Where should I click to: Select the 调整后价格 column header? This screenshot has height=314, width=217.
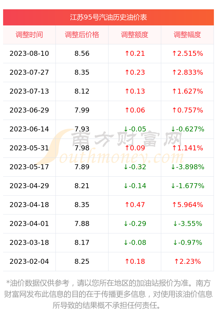tap(82, 35)
